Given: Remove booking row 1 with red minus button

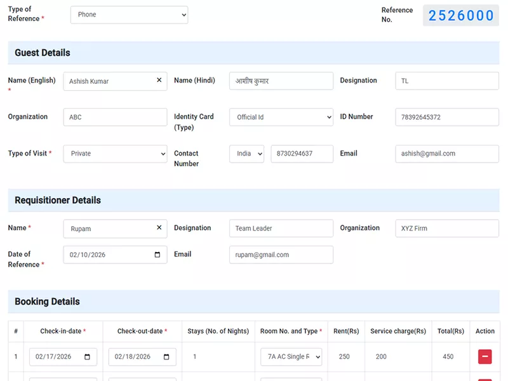Looking at the screenshot, I should pos(485,356).
